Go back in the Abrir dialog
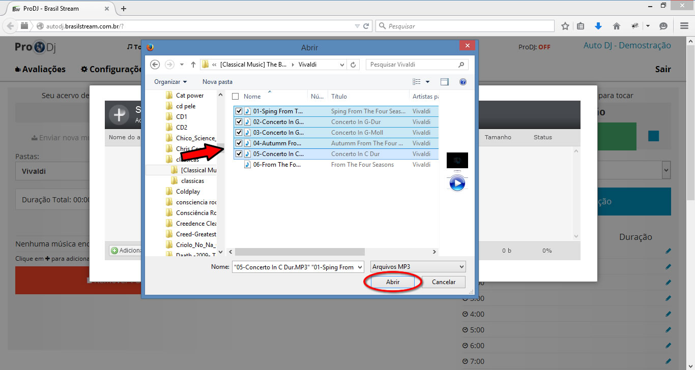 [155, 65]
